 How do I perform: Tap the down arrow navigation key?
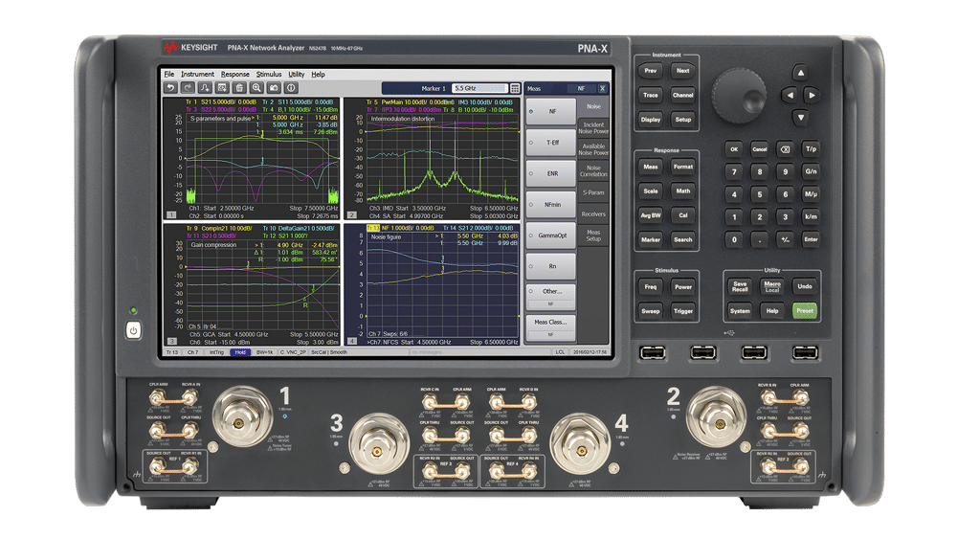(x=801, y=117)
